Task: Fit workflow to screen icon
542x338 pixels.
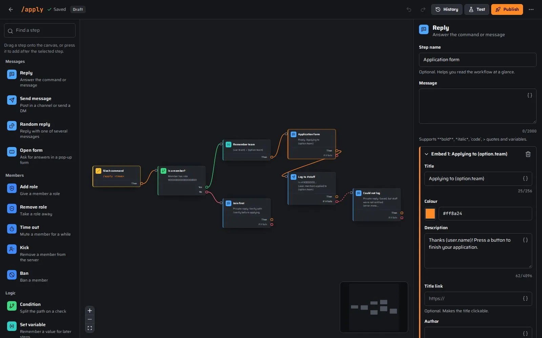Action: [x=90, y=328]
